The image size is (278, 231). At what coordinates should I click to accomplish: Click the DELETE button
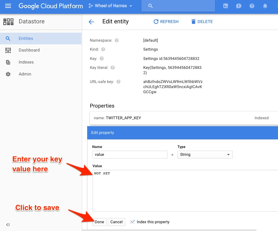pos(202,22)
